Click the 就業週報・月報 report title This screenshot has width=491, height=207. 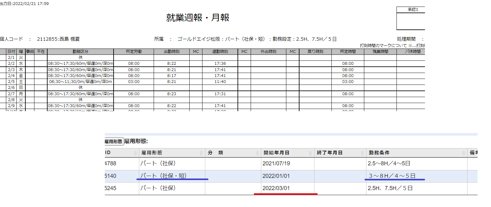(x=198, y=18)
